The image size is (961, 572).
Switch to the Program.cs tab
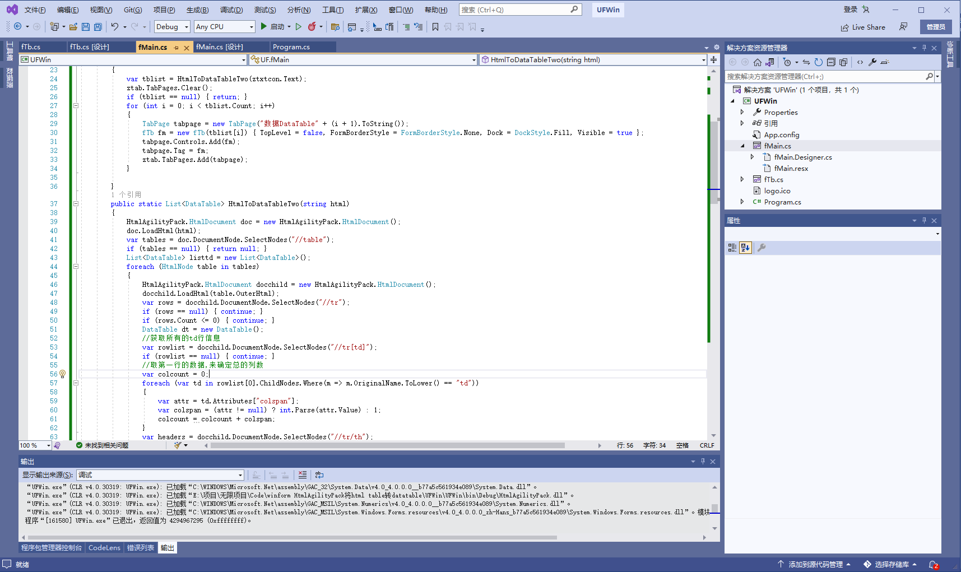291,47
